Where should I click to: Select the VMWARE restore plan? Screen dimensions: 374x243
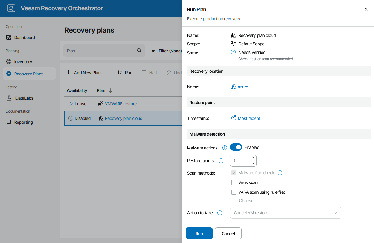(x=121, y=103)
